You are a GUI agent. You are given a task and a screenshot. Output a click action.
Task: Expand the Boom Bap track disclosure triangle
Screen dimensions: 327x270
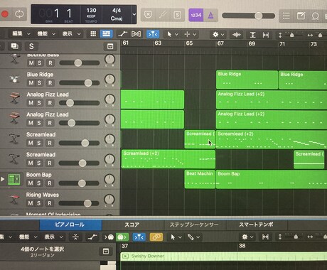click(3, 179)
